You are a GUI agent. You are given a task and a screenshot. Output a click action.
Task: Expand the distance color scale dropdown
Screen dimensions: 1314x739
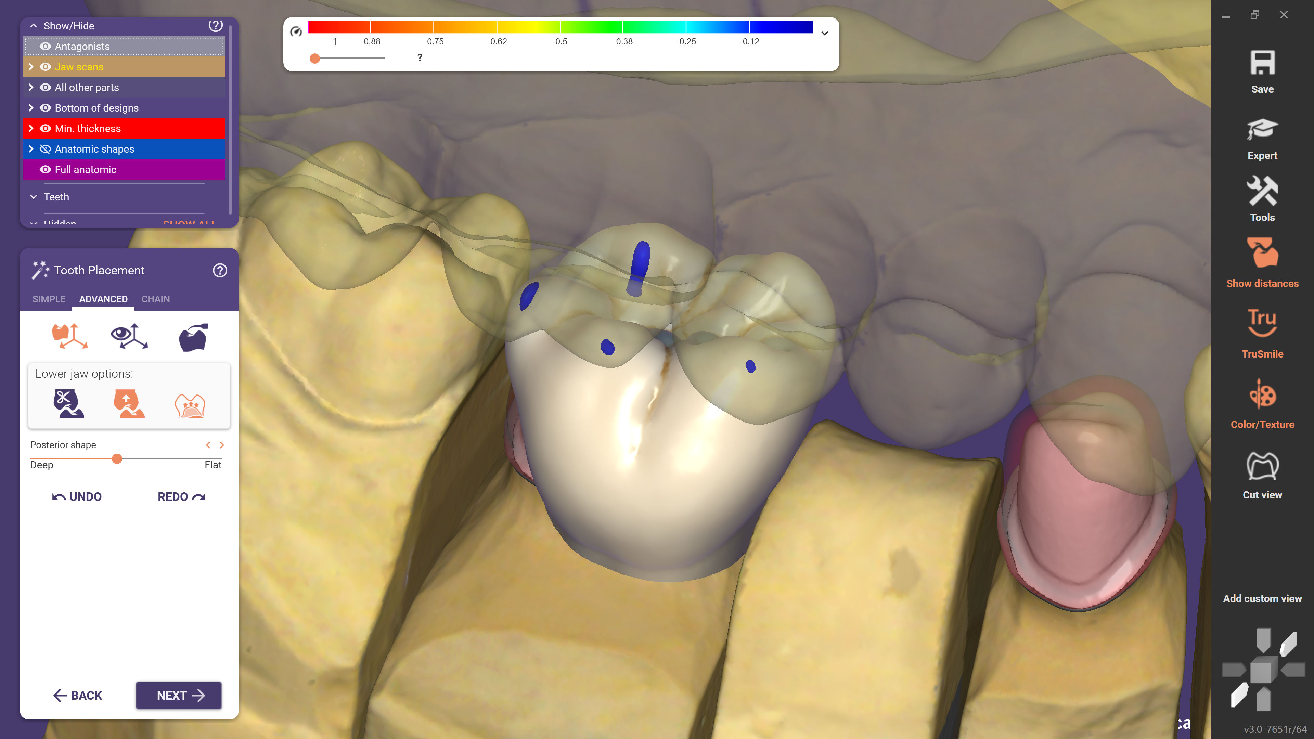pyautogui.click(x=824, y=33)
